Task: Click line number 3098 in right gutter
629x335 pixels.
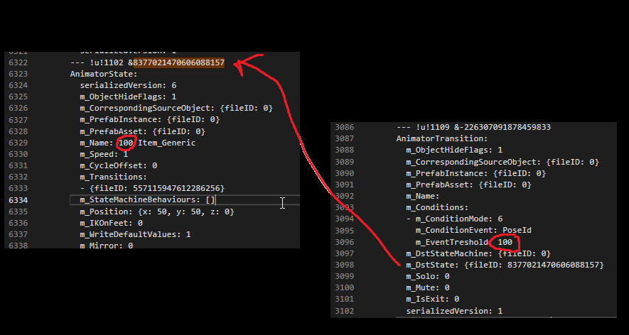Action: point(345,265)
